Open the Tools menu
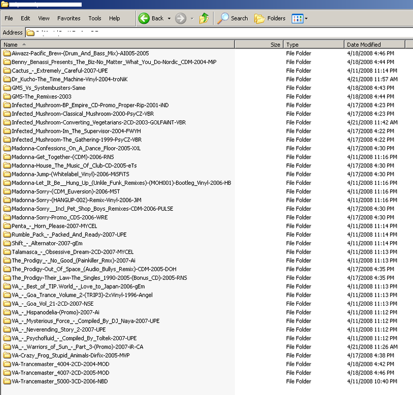413x395 pixels. pos(95,18)
